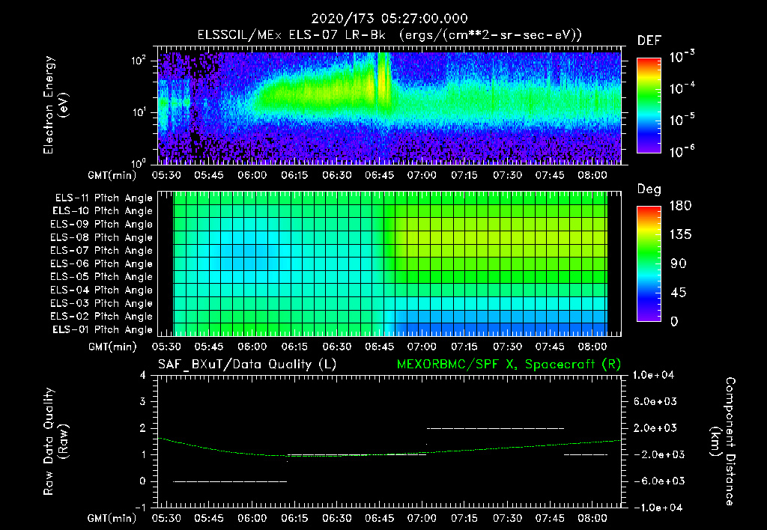Click the DEF color bar in the top panel

click(x=649, y=105)
